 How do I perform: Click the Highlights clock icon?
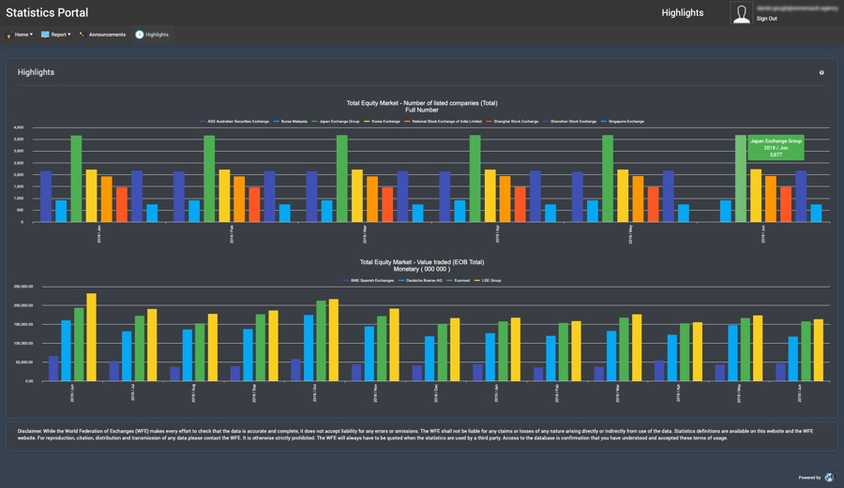140,35
